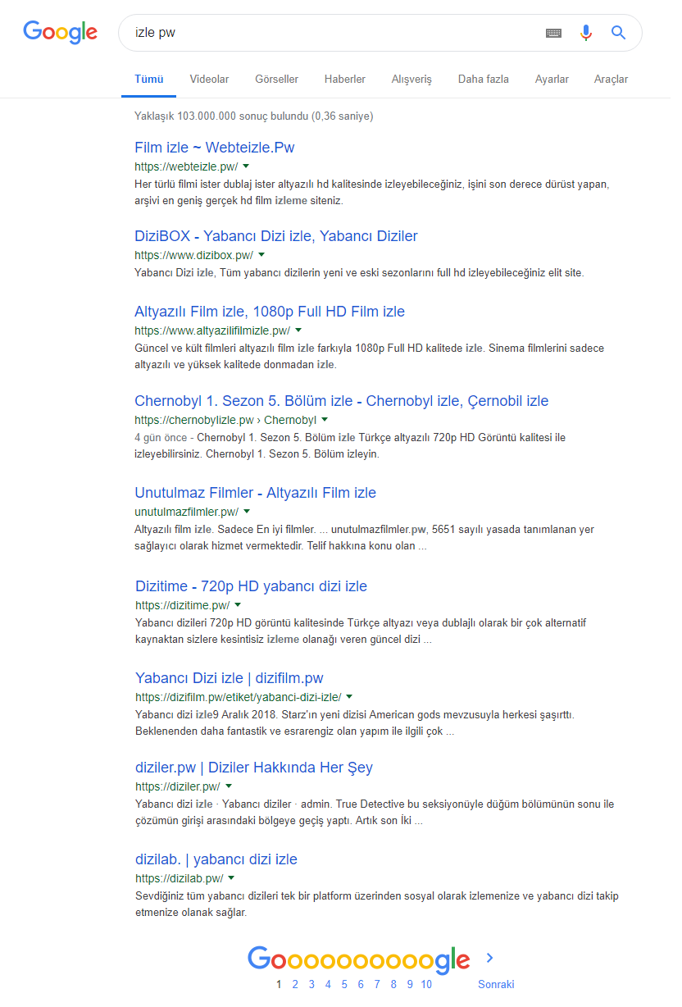Viewport: 682px width, 1007px height.
Task: Open Chernobyl 1. Sezon 5. Bölüm result
Action: [342, 401]
